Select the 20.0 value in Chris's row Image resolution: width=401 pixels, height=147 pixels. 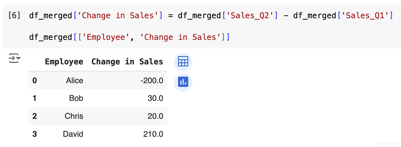pyautogui.click(x=156, y=116)
